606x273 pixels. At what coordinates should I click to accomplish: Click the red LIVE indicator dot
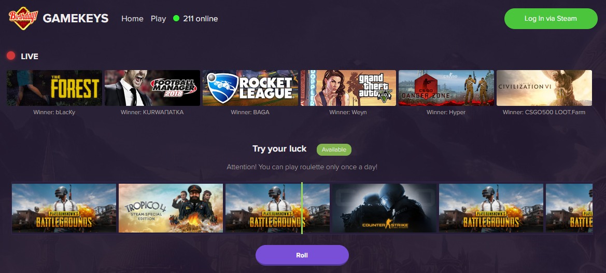(11, 56)
